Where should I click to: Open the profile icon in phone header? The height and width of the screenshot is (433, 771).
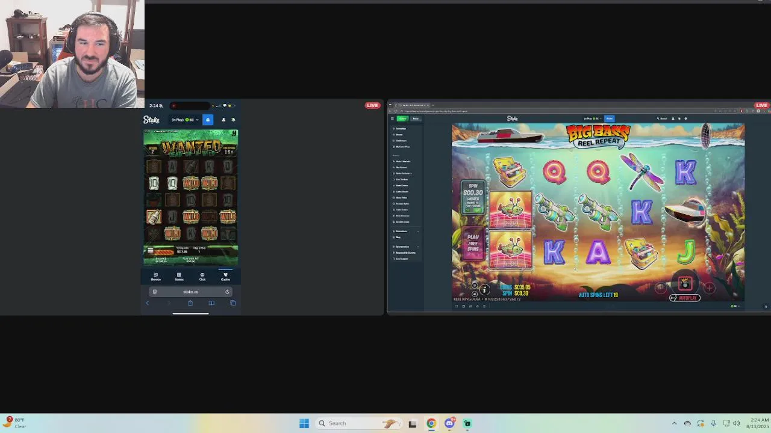click(223, 120)
